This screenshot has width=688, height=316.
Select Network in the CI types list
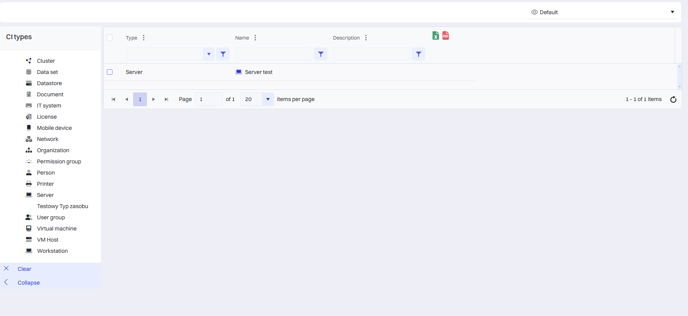coord(47,139)
